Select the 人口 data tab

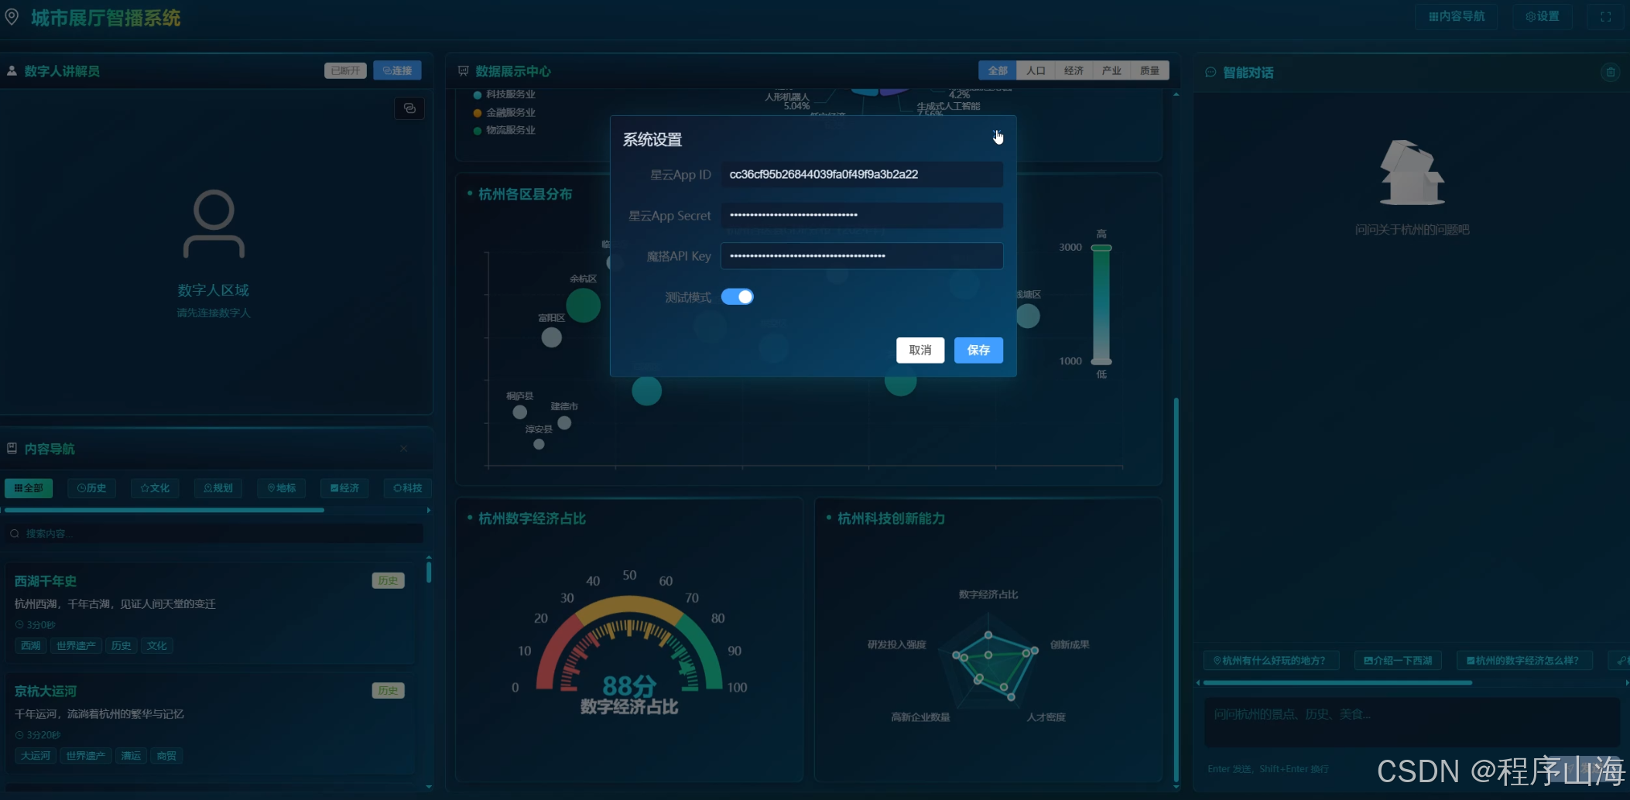pos(1036,70)
